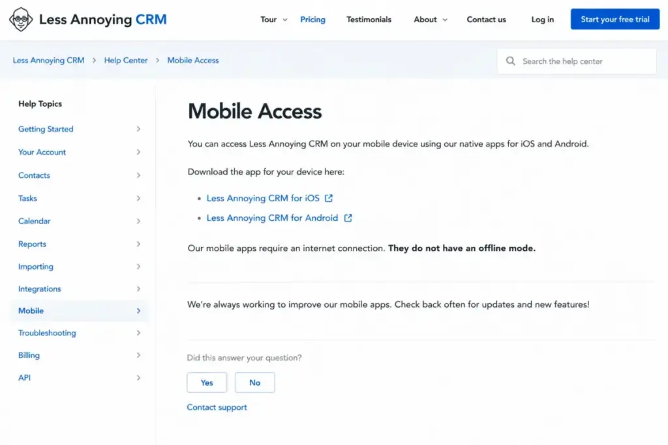Go to the Pricing page
This screenshot has width=668, height=445.
click(312, 20)
